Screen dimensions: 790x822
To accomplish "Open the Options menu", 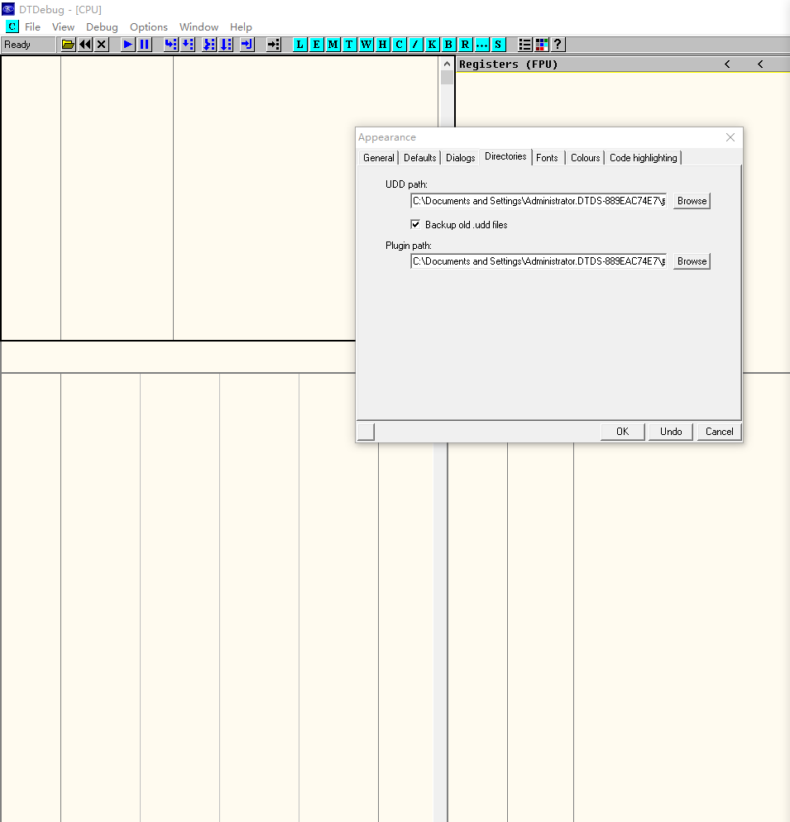I will [x=148, y=26].
